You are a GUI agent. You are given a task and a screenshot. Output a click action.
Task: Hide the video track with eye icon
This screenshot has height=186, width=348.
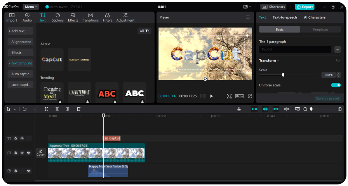click(x=22, y=153)
